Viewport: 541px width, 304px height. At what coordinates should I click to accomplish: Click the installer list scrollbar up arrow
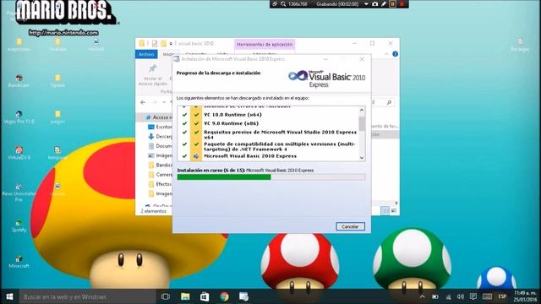(362, 110)
